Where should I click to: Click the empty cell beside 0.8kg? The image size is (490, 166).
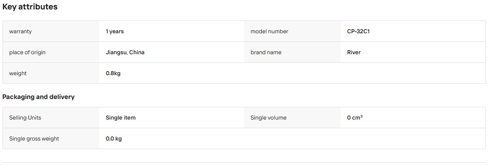(x=365, y=73)
